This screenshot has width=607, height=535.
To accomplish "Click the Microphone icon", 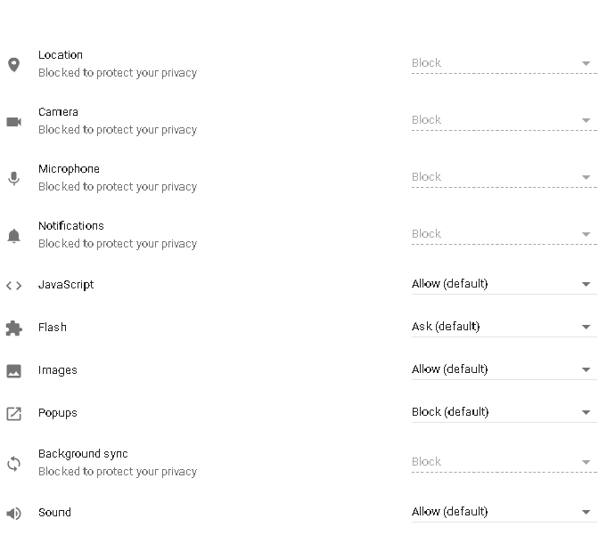I will pyautogui.click(x=14, y=179).
